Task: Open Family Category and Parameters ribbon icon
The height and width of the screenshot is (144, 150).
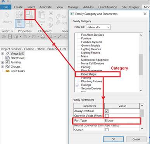Action: coord(30,14)
